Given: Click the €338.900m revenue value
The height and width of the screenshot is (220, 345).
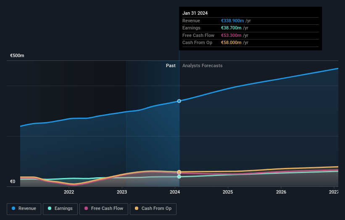Looking at the screenshot, I should click(x=232, y=21).
